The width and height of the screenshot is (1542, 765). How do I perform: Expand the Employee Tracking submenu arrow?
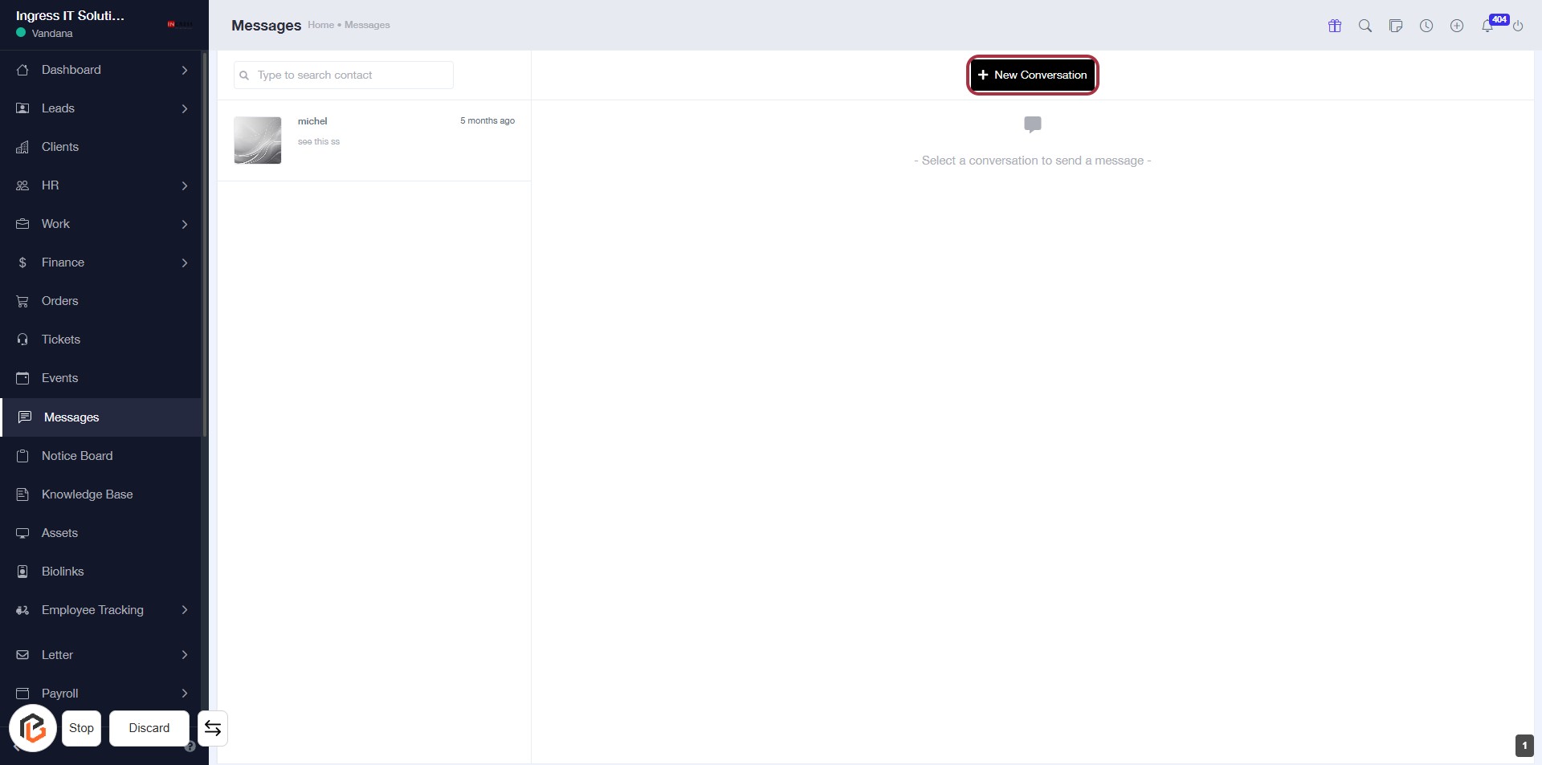(x=185, y=610)
